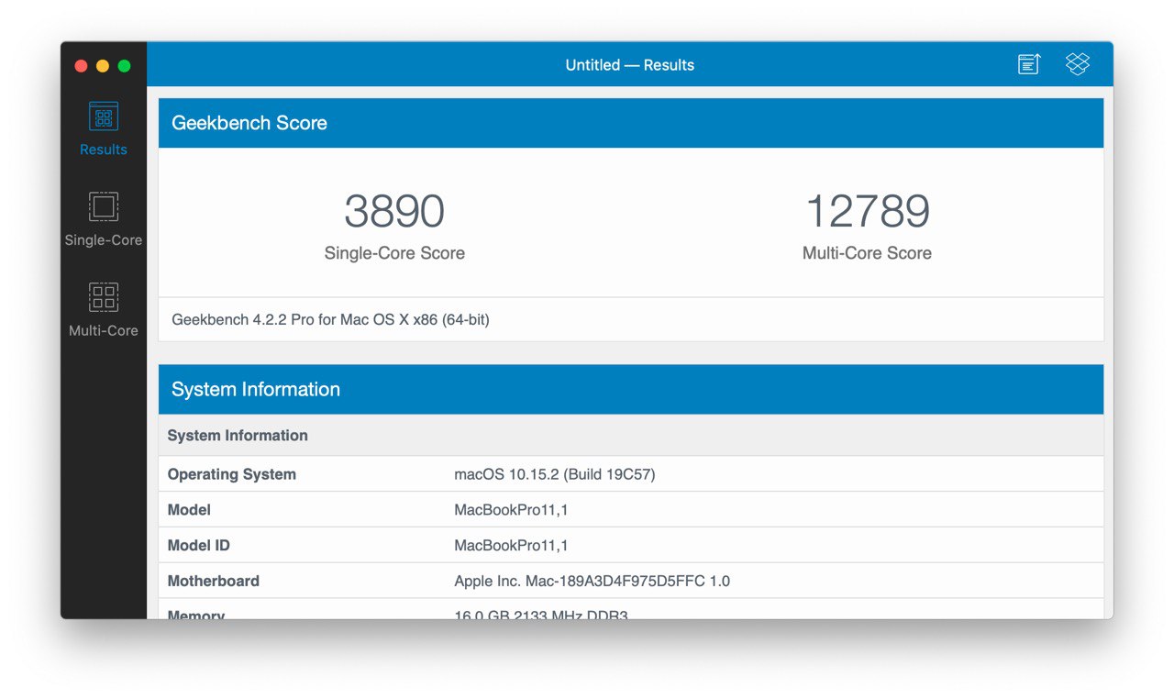Open the Results view in sidebar
The image size is (1174, 699).
tap(103, 129)
